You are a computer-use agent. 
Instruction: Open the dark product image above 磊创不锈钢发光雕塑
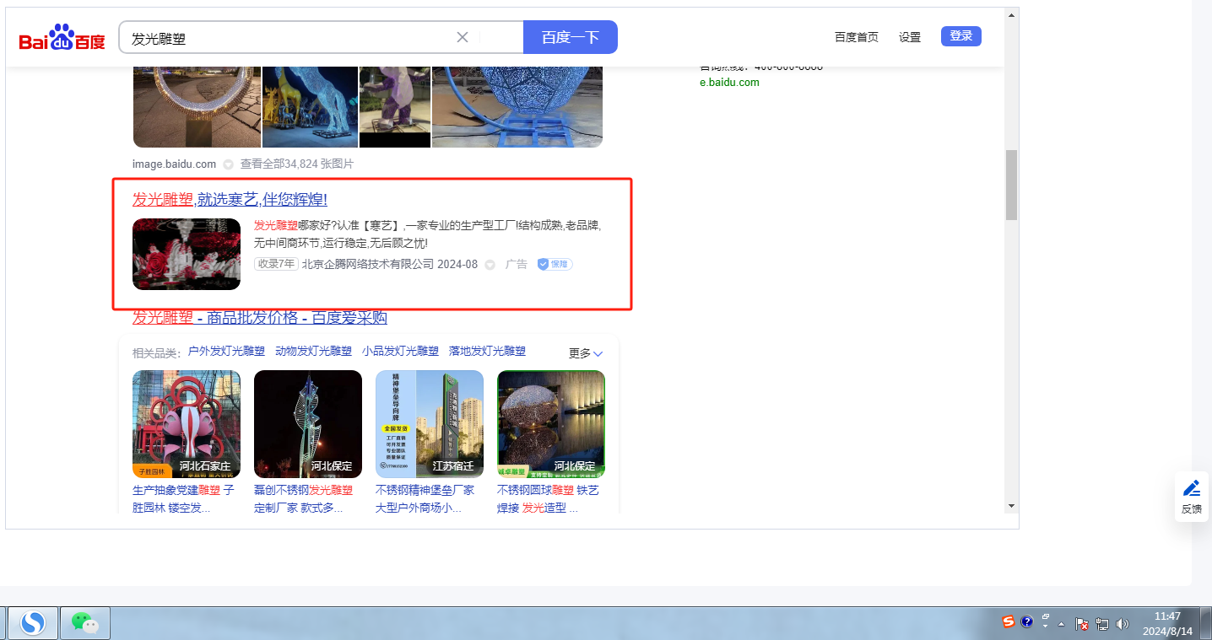[308, 424]
